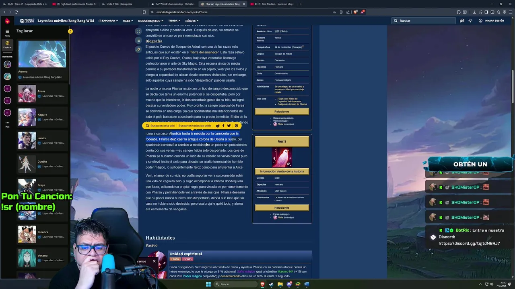
Task: Open the table of contents list icon
Action: [x=138, y=40]
